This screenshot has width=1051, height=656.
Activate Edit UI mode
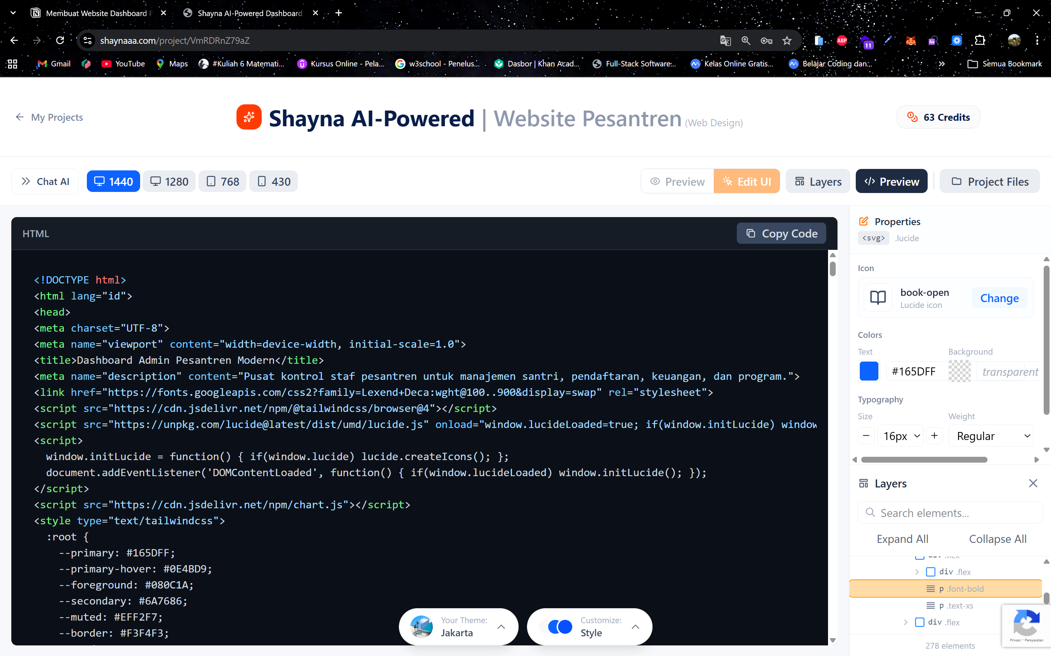[747, 181]
